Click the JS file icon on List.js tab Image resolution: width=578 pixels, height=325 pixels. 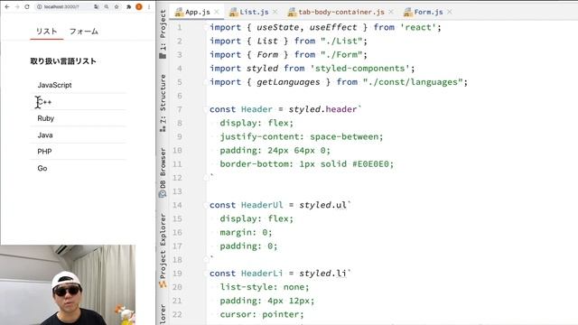[x=233, y=12]
